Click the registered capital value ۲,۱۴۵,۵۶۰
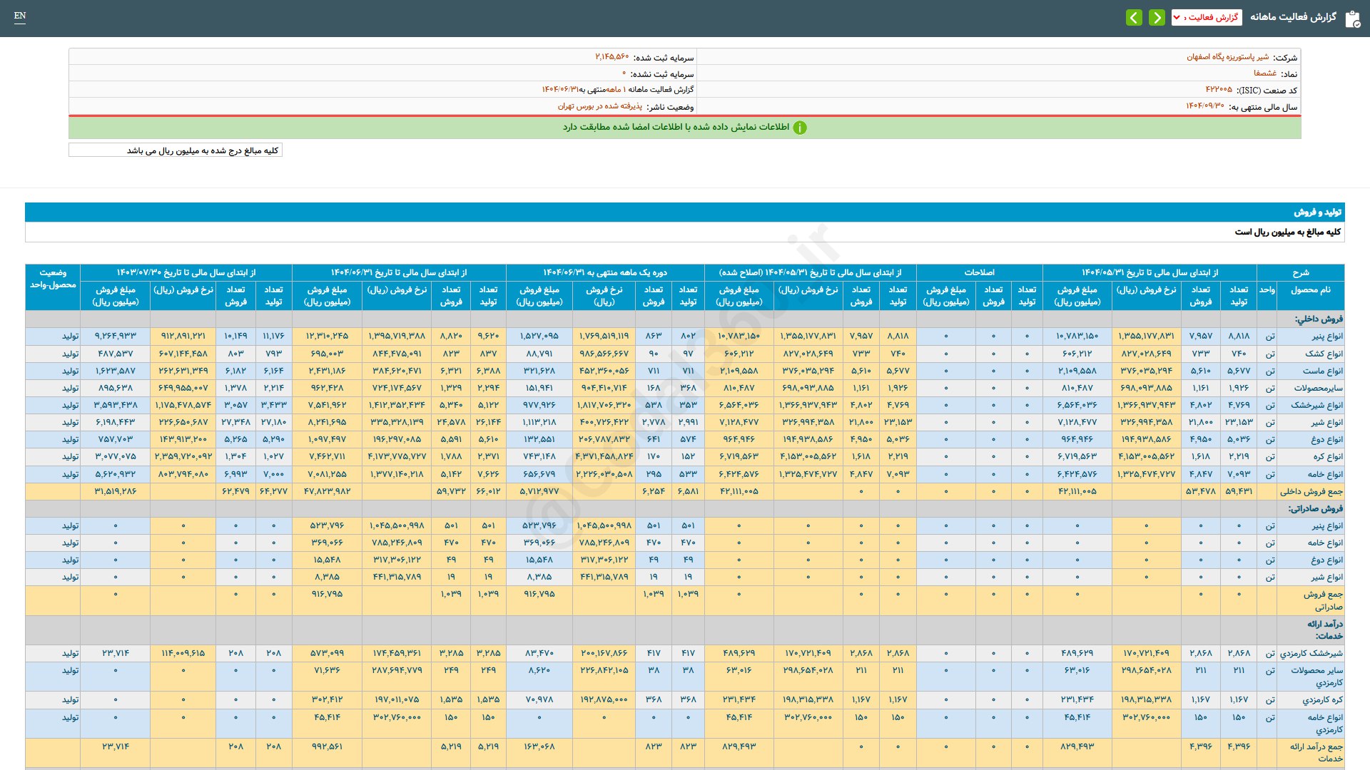Screen dimensions: 1370x770 click(612, 57)
